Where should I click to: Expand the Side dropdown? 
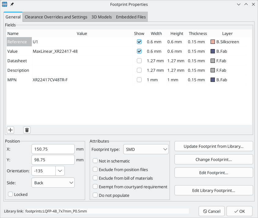53,183
